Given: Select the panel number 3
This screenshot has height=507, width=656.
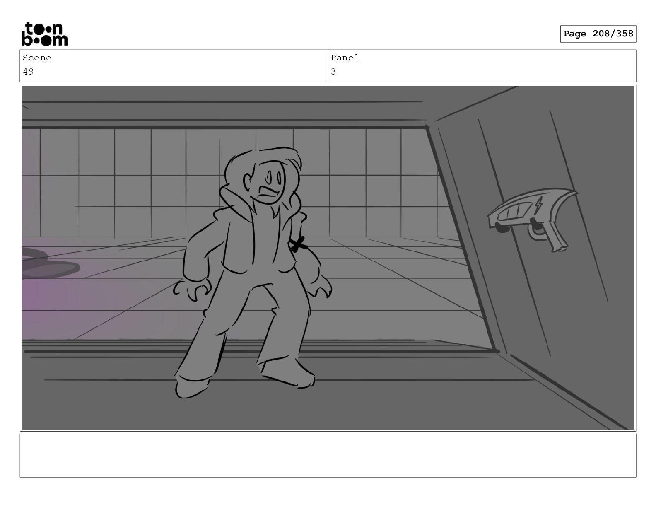Looking at the screenshot, I should (x=333, y=72).
